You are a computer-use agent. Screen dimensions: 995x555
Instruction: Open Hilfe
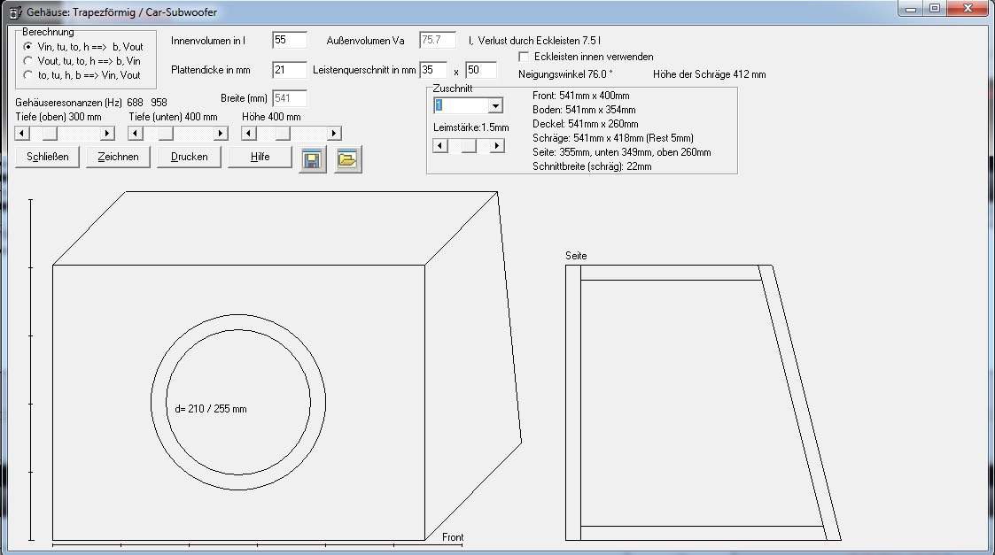pos(260,157)
